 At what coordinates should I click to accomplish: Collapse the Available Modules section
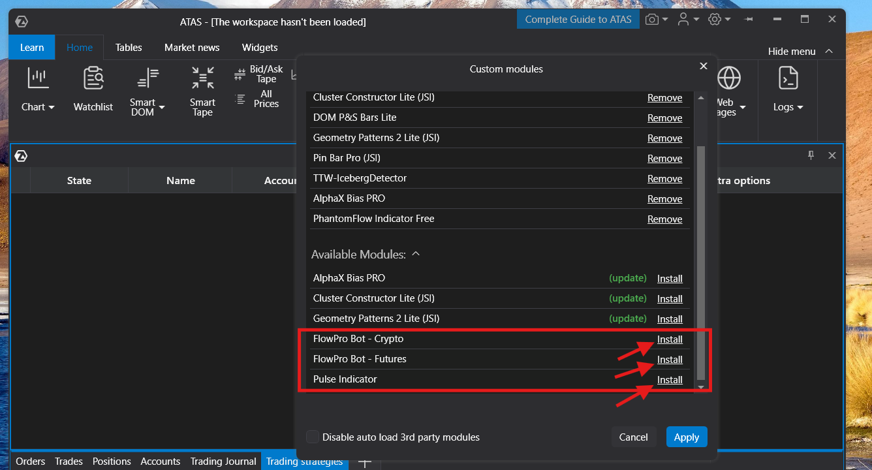[416, 254]
